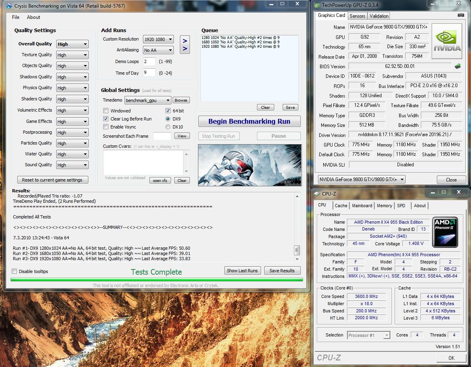471x367 pixels.
Task: Open the Overall Quality dropdown
Action: pyautogui.click(x=72, y=44)
